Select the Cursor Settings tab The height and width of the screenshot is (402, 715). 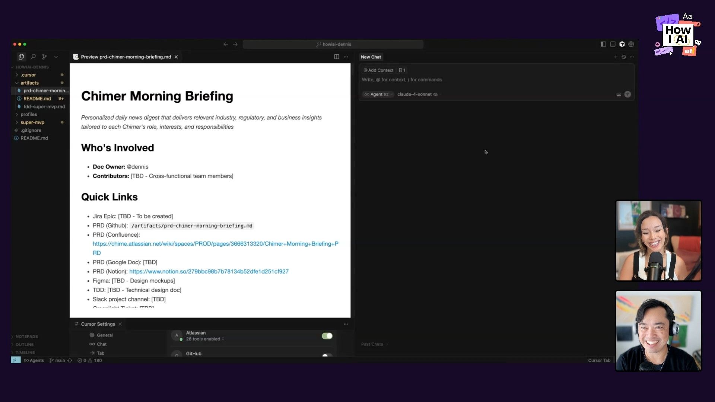(98, 324)
